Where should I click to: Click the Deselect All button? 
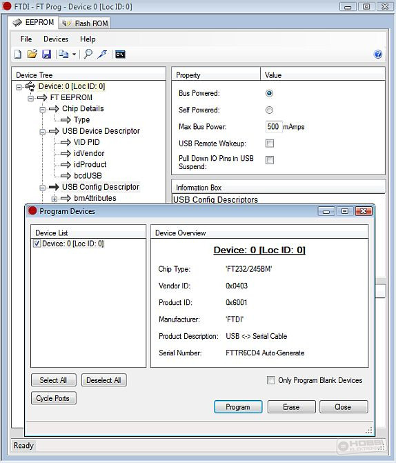pos(103,380)
